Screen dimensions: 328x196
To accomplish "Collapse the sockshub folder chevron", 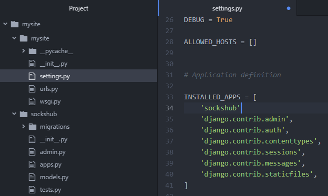I will (14, 114).
